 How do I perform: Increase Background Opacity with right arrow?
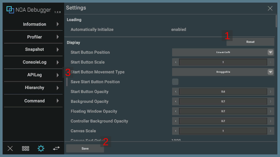tap(271, 101)
